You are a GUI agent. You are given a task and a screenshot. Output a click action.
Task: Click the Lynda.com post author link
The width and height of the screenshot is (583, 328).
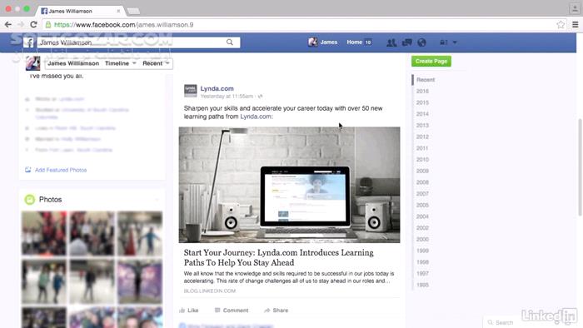pos(217,88)
